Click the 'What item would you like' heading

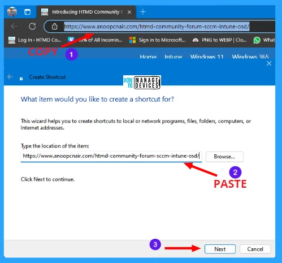[x=97, y=99]
